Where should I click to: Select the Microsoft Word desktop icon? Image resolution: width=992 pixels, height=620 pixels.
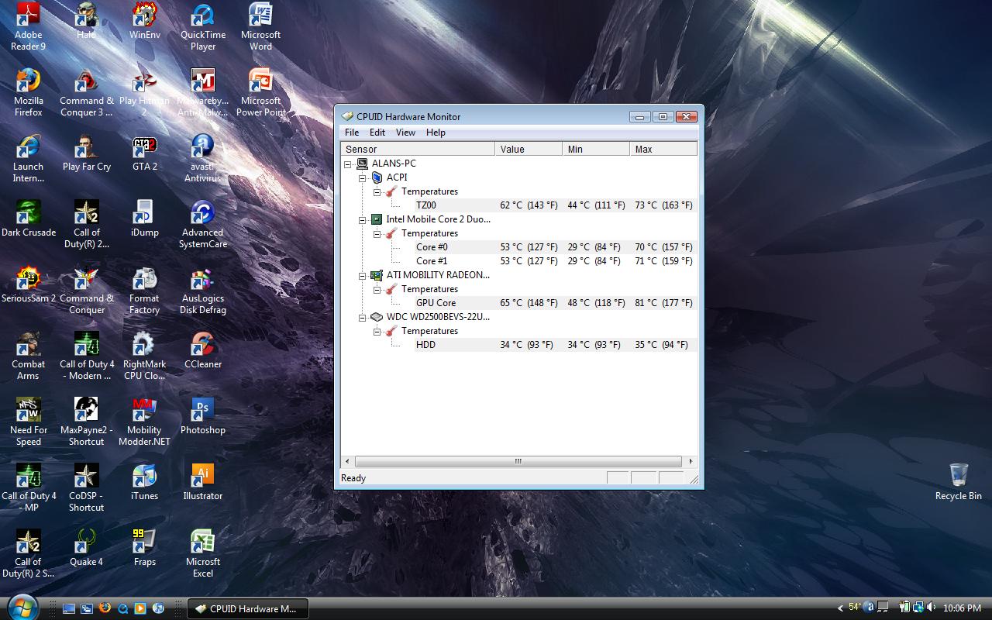(260, 26)
